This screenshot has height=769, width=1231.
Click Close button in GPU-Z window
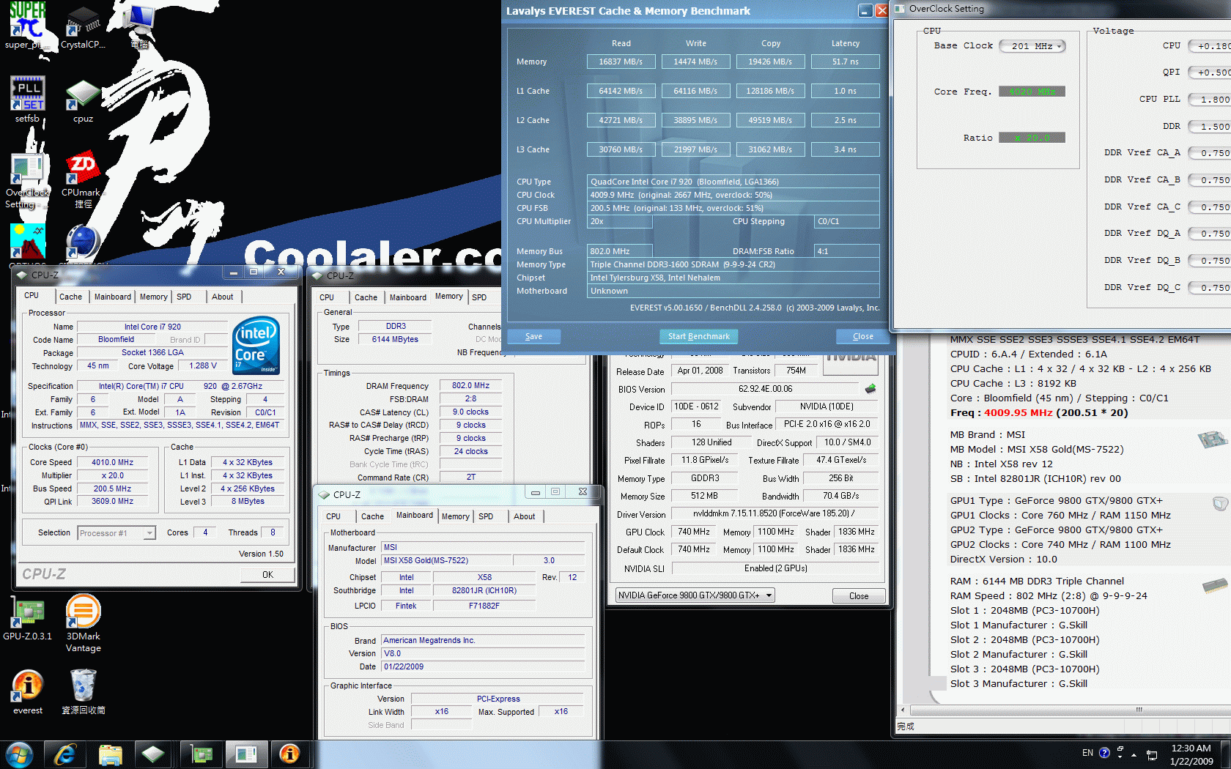(x=859, y=596)
